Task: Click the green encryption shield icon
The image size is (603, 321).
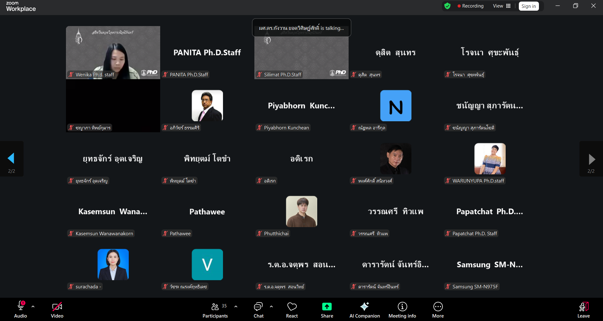Action: [x=448, y=6]
